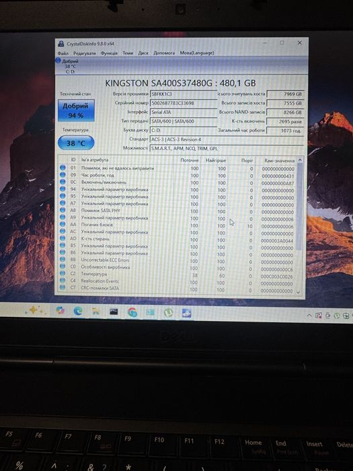Select the Поганих блоків attribute row
The image size is (353, 471).
(x=177, y=225)
